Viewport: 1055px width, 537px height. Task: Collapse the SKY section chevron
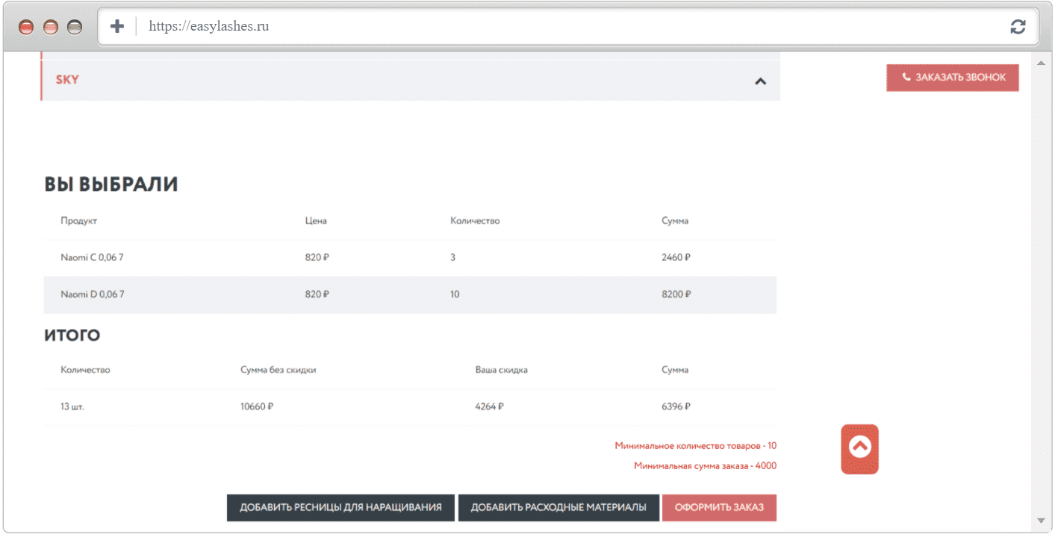pyautogui.click(x=760, y=81)
